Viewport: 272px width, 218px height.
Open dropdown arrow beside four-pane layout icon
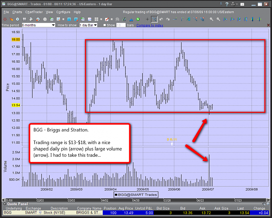point(101,19)
